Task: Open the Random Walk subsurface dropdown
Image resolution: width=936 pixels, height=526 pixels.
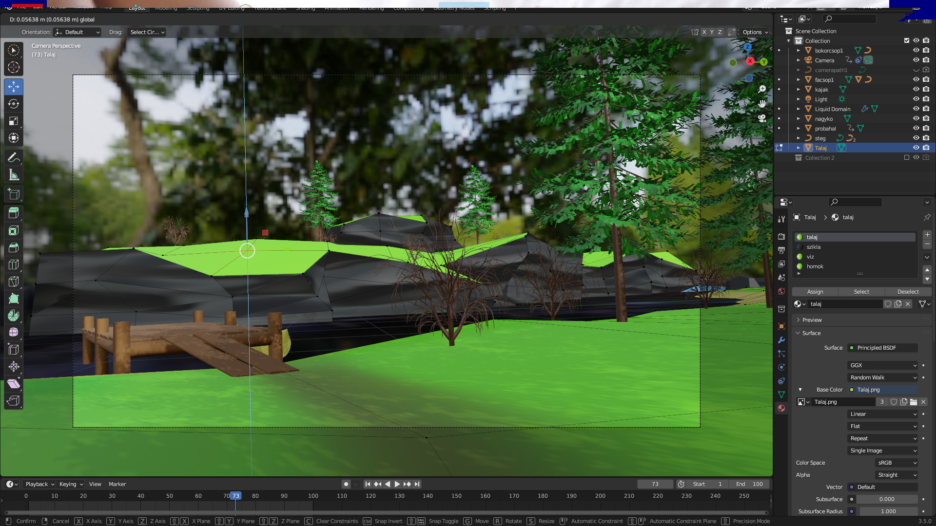Action: pos(883,377)
